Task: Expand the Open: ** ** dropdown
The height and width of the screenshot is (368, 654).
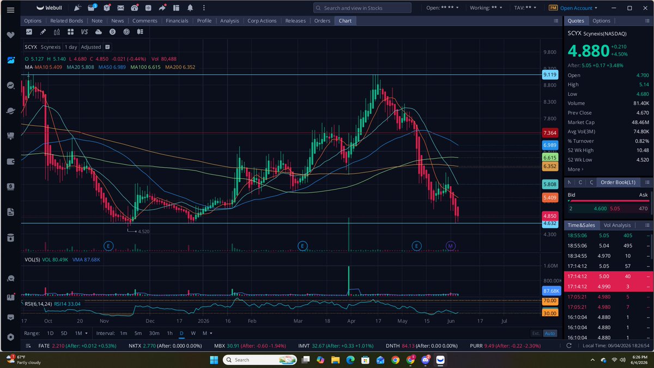Action: click(x=443, y=8)
